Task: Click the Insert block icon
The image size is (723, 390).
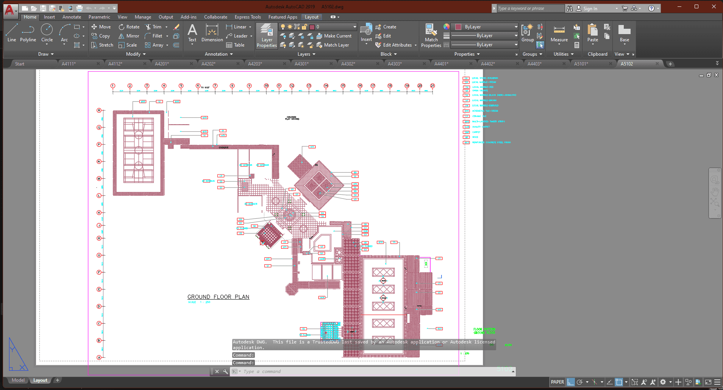Action: click(366, 30)
